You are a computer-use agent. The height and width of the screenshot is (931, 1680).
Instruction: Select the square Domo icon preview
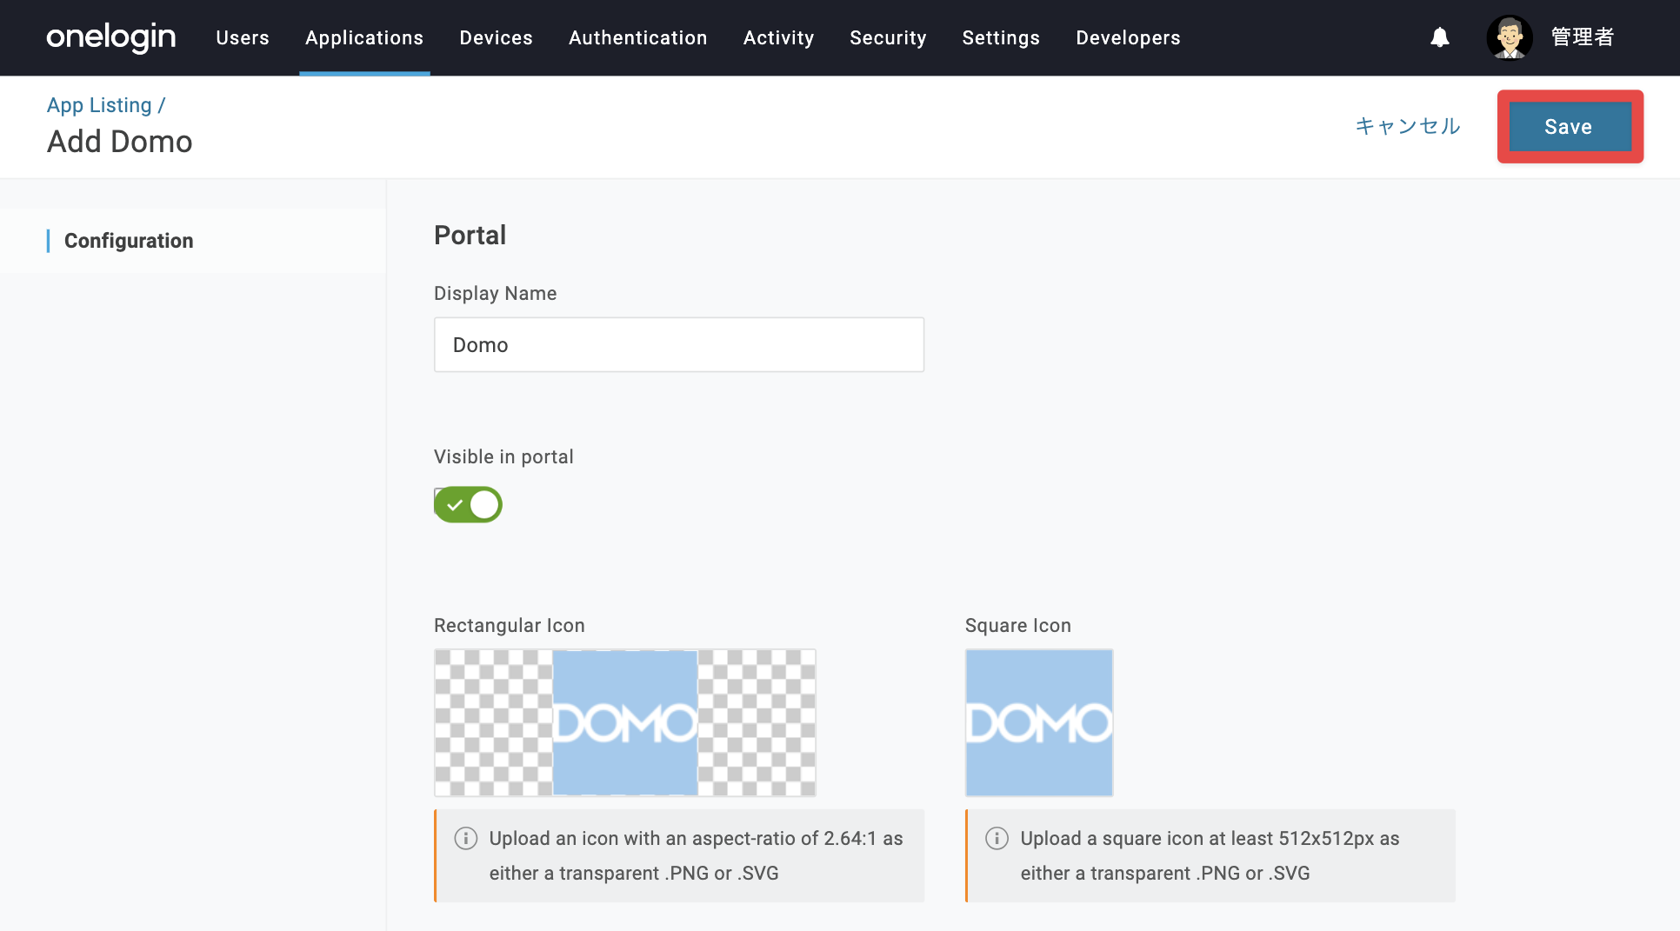tap(1039, 722)
